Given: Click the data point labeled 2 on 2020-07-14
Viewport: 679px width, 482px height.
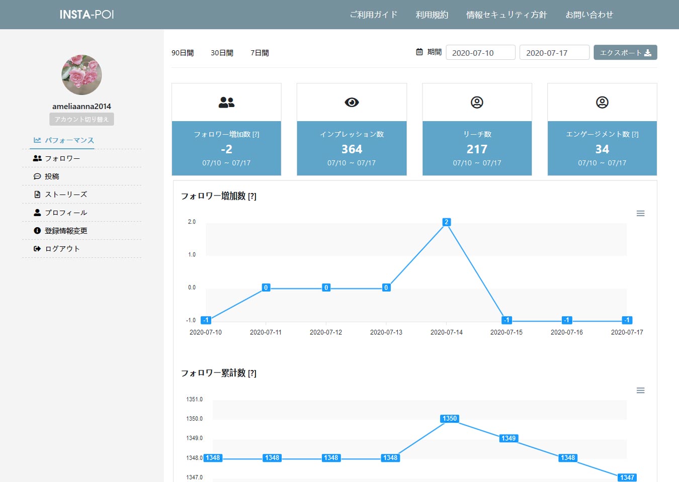Looking at the screenshot, I should pos(446,222).
